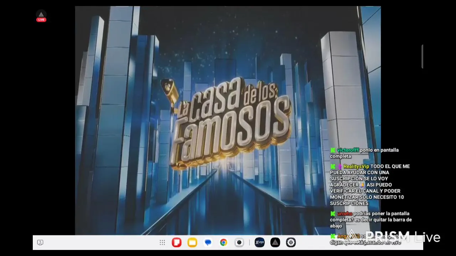Click RealitysVip username in chat
This screenshot has height=256, width=456.
[356, 166]
